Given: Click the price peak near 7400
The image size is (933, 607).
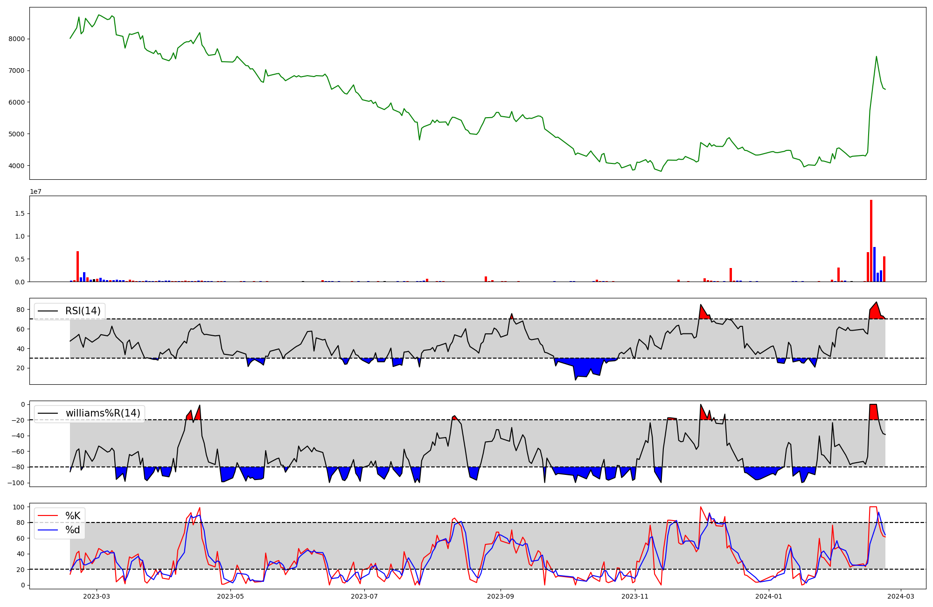Looking at the screenshot, I should tap(876, 57).
